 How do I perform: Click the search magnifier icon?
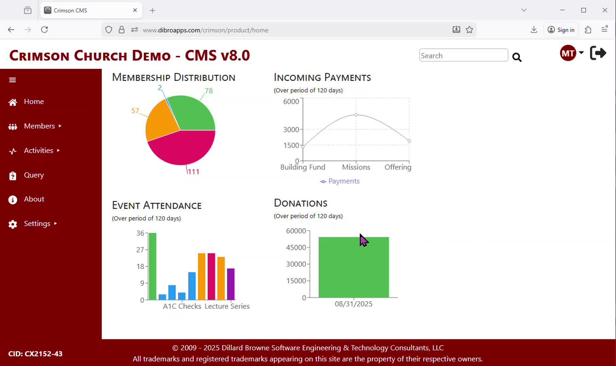tap(517, 57)
